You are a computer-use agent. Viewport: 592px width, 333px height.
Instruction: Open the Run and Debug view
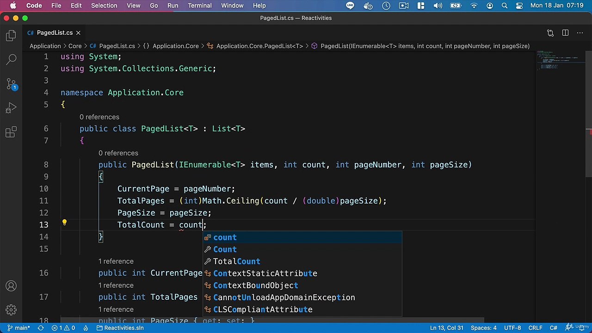click(11, 108)
